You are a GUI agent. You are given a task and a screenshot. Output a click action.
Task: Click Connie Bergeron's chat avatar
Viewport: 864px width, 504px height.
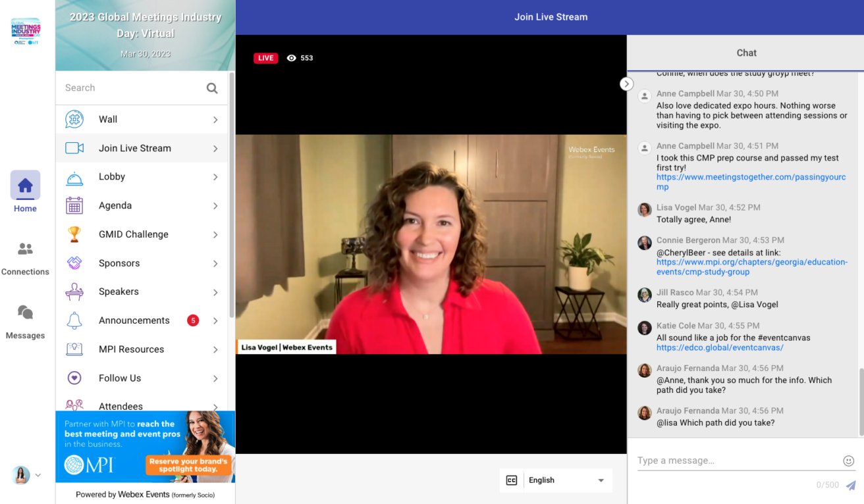pos(645,242)
